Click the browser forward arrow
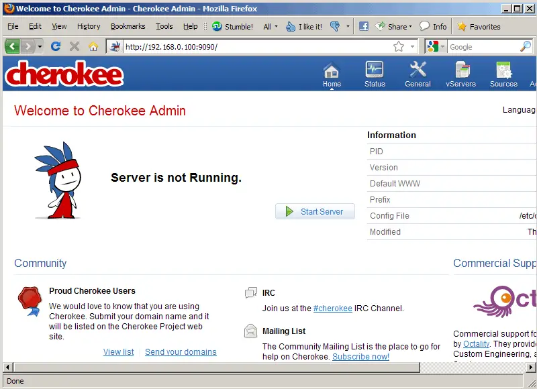Viewport: 537px width, 389px height. point(28,46)
